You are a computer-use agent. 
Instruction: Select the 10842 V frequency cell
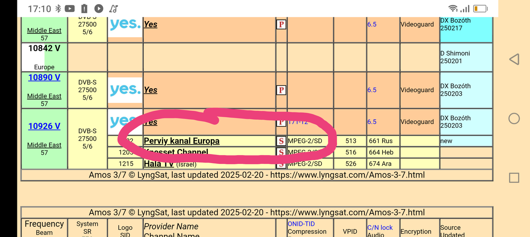[x=44, y=57]
